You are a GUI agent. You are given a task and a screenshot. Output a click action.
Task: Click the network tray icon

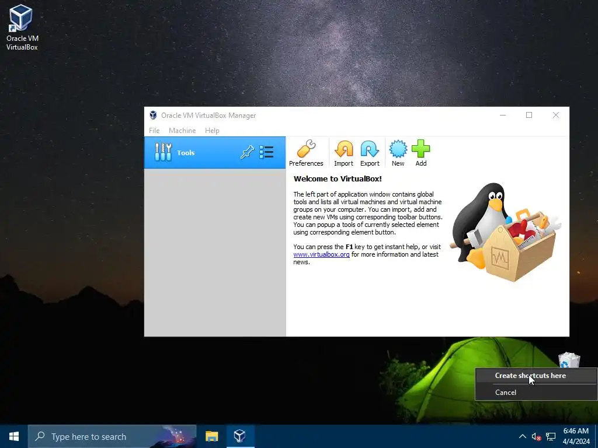pyautogui.click(x=550, y=436)
